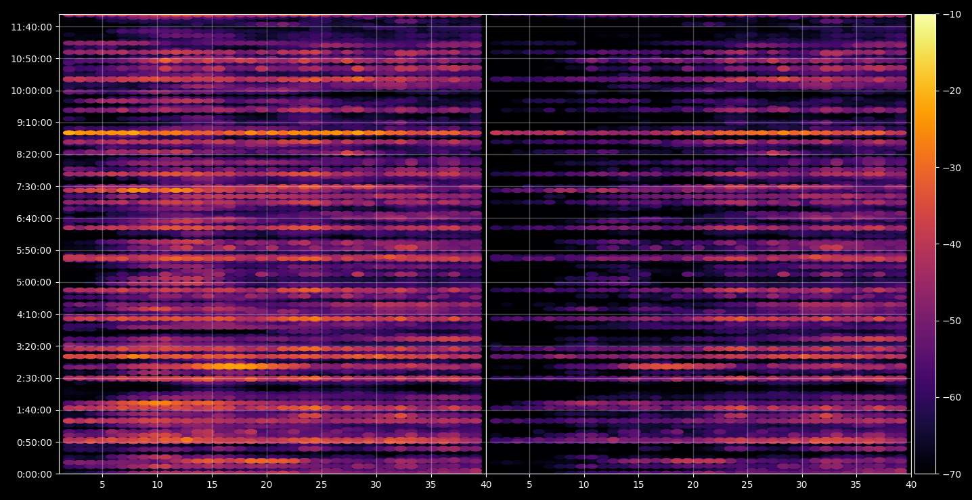Click x-axis label 30 under the left heatmap
This screenshot has width=972, height=500.
(376, 485)
